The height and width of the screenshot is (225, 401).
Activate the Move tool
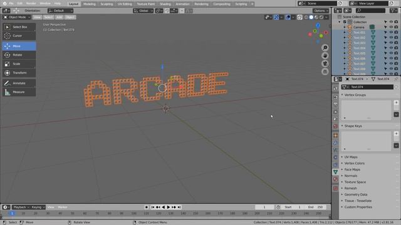point(19,46)
